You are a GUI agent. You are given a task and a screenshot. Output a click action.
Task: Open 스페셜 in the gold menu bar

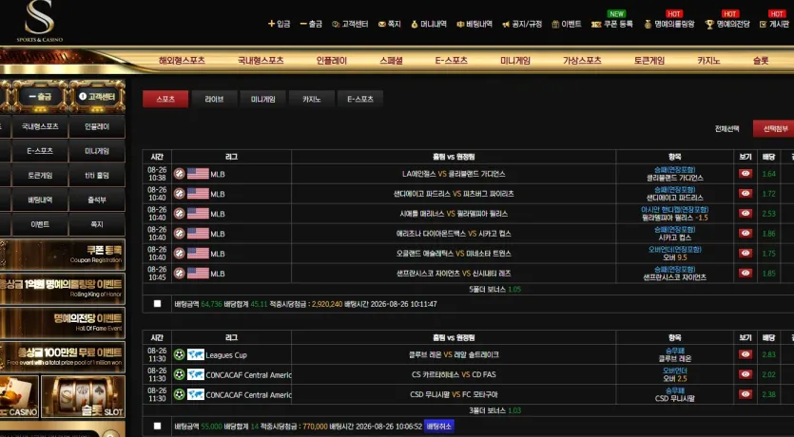tap(391, 61)
